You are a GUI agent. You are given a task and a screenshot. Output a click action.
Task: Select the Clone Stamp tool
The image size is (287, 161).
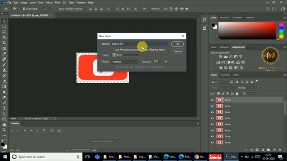(4, 70)
